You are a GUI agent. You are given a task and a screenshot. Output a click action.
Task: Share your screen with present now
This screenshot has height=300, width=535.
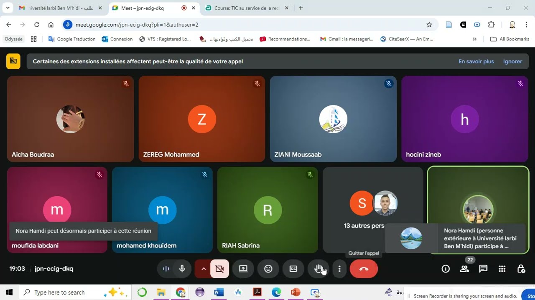(243, 269)
